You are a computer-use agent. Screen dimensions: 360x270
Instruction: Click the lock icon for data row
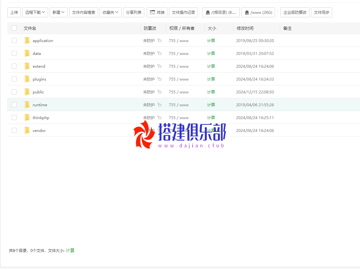click(x=159, y=53)
